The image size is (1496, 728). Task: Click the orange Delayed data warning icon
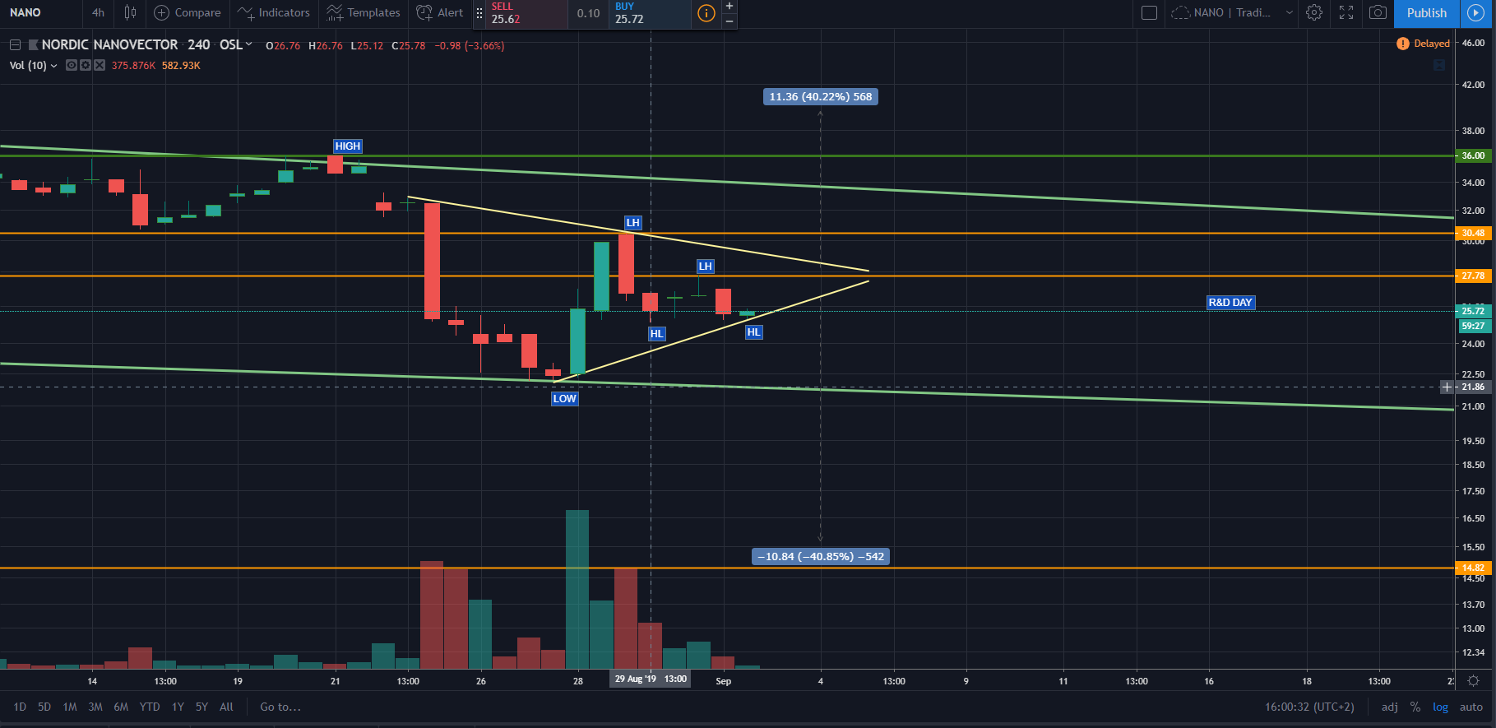[1402, 44]
